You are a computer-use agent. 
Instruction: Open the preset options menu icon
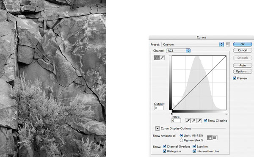click(x=228, y=44)
